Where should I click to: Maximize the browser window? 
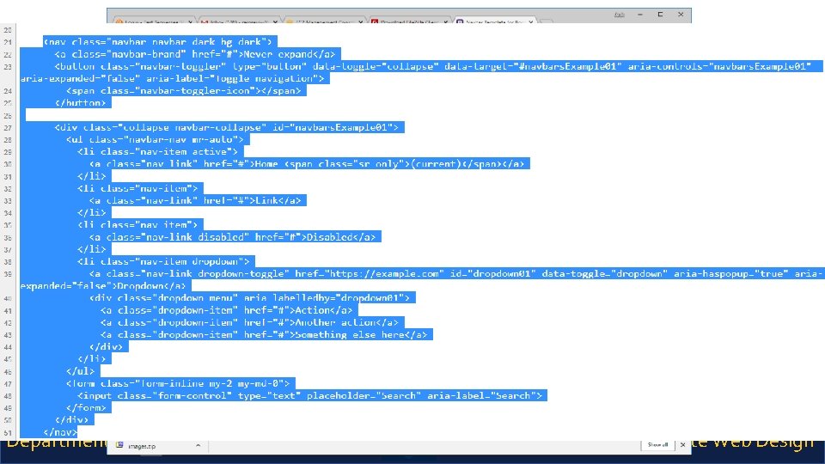pyautogui.click(x=660, y=15)
